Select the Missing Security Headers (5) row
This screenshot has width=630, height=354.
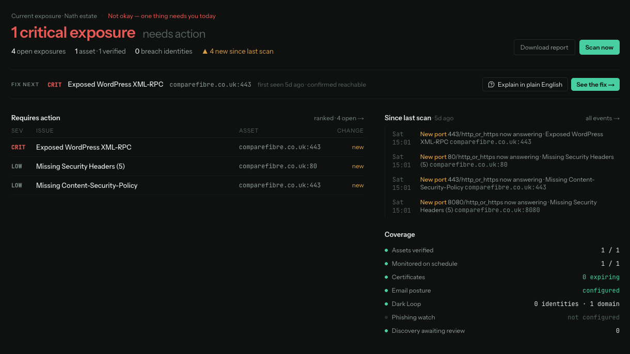187,166
